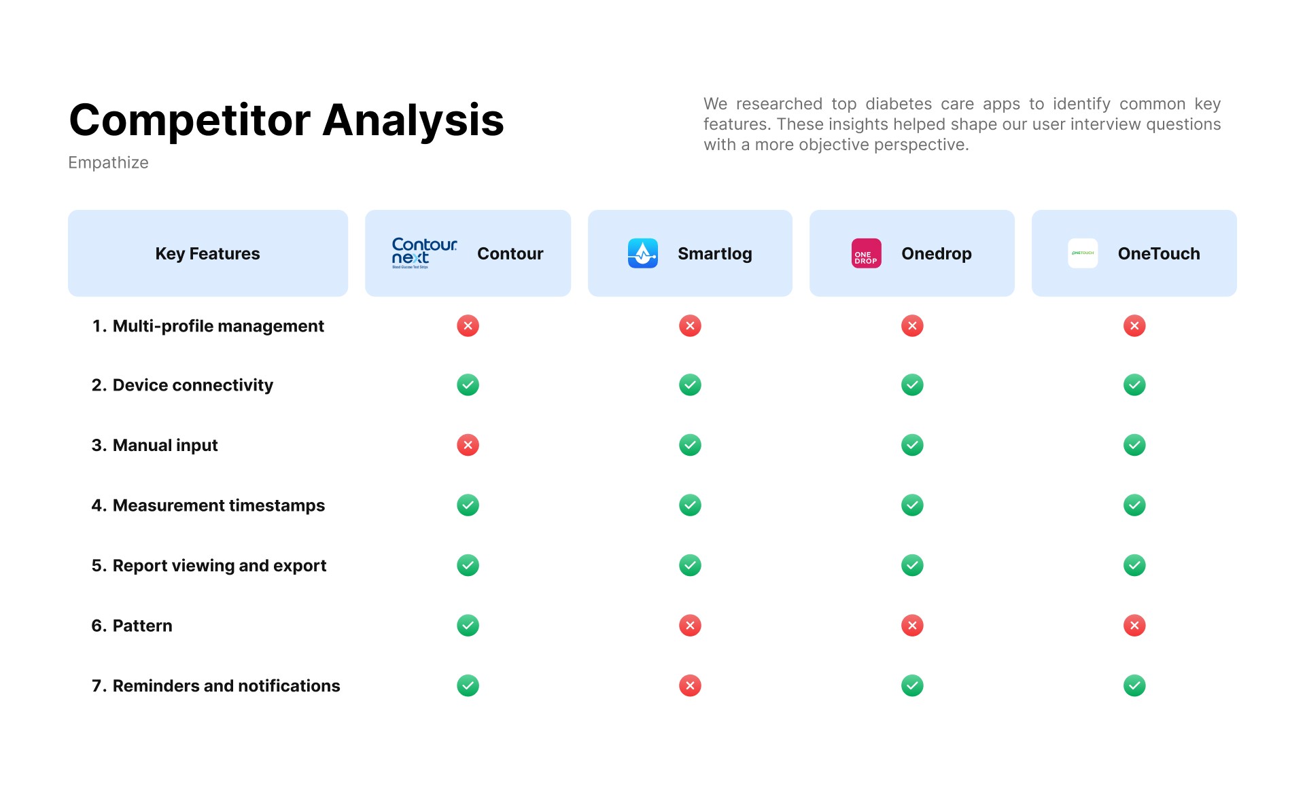Select the Onedrop column header
Viewport: 1305px width, 790px height.
click(x=912, y=253)
